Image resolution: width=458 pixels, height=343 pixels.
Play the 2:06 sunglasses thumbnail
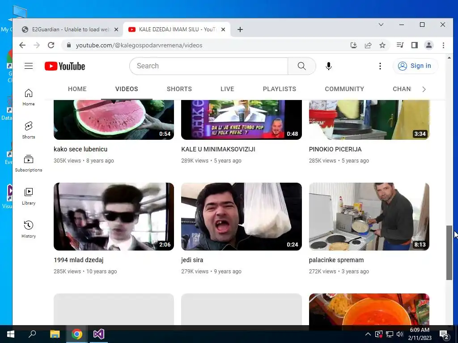click(114, 217)
